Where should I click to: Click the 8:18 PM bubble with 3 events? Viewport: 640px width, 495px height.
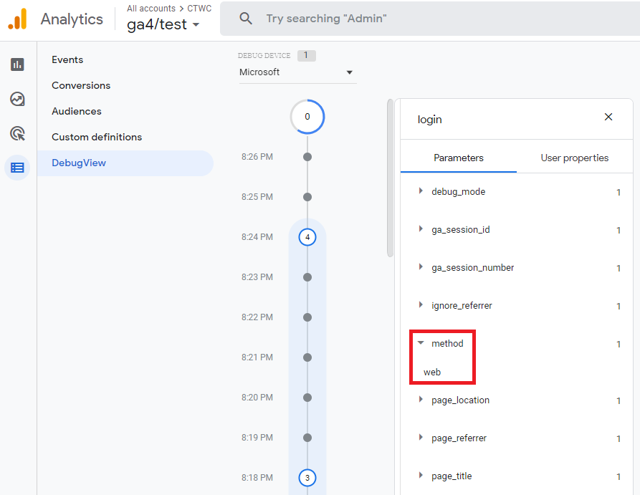tap(307, 478)
